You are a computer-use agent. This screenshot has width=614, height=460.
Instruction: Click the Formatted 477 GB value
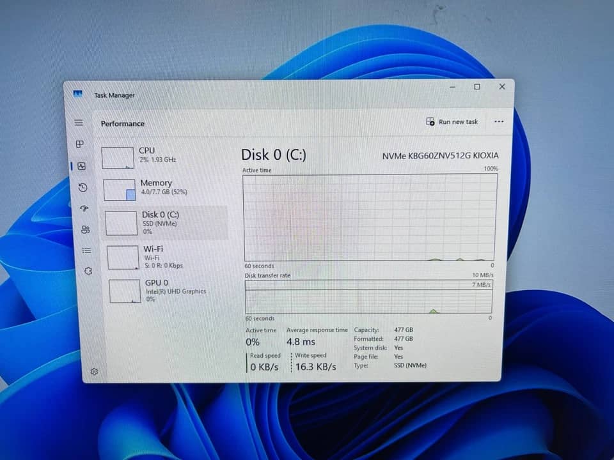click(404, 339)
